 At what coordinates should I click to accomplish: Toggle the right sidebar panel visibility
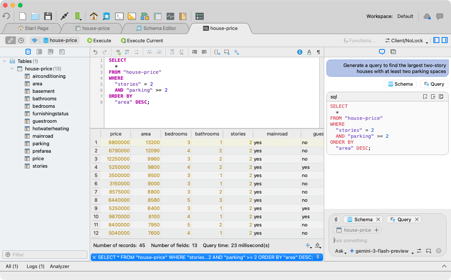point(445,40)
